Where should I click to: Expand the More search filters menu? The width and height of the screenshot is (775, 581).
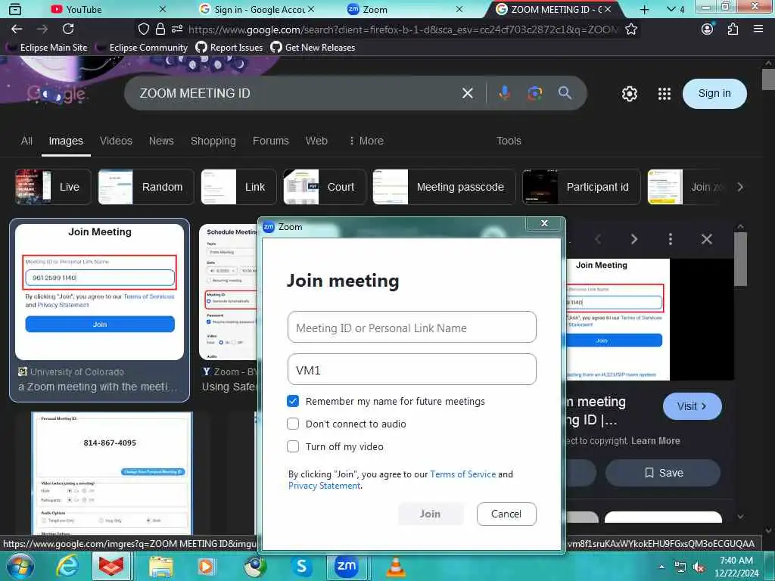click(366, 141)
